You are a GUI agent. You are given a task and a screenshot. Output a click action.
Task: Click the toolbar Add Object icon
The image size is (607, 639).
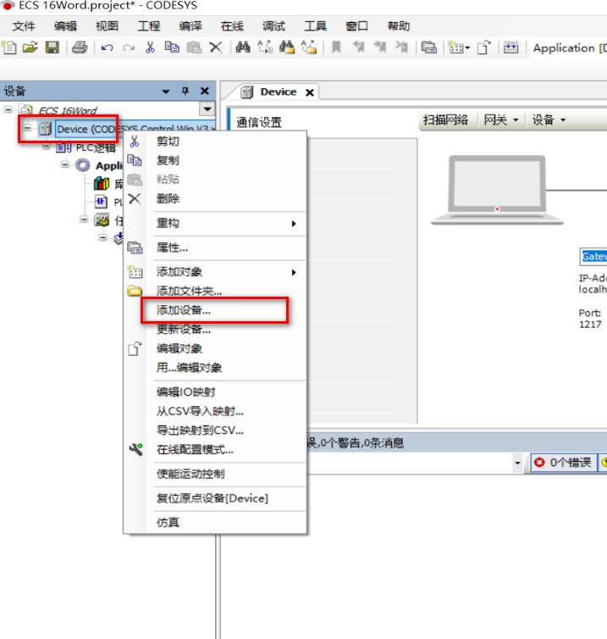(458, 47)
